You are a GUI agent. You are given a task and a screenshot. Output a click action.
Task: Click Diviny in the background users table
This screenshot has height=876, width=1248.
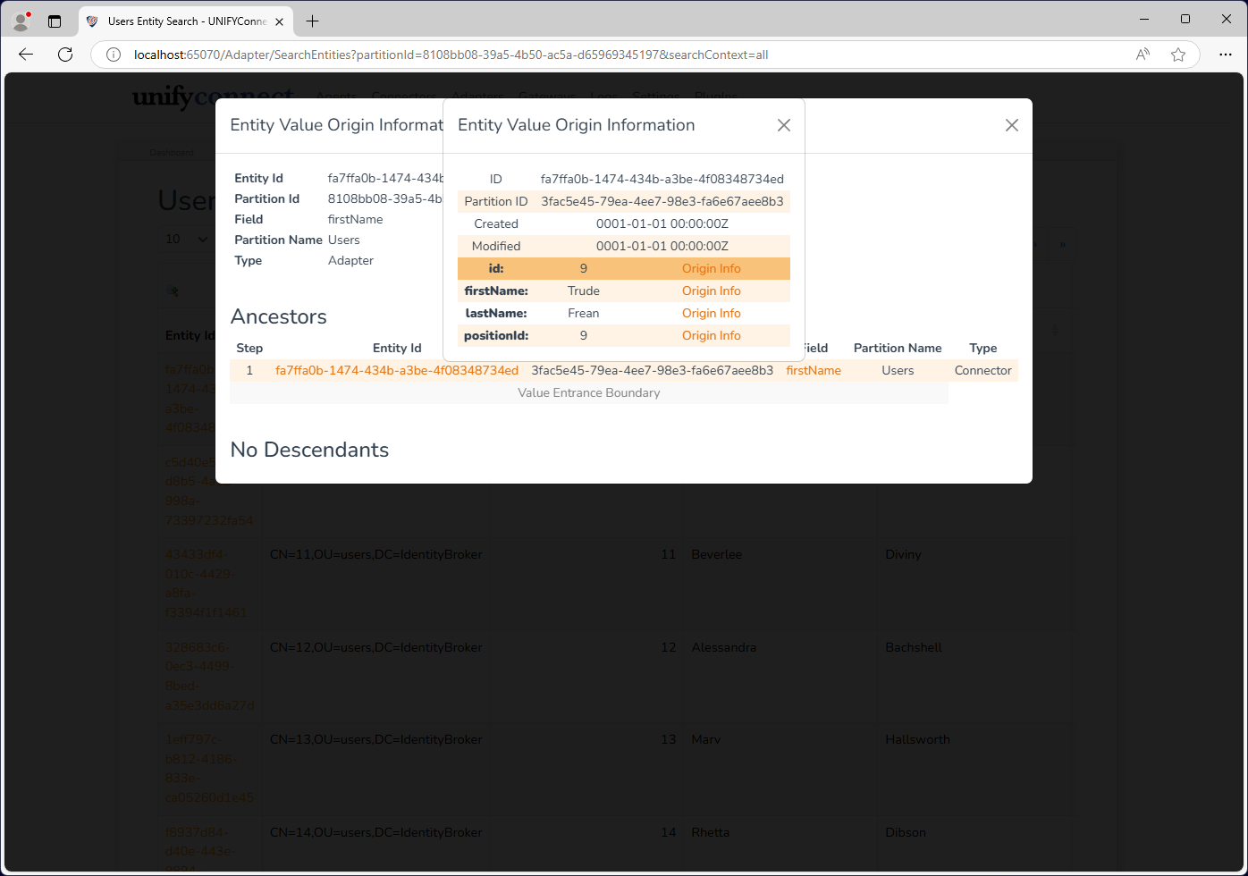(x=903, y=554)
